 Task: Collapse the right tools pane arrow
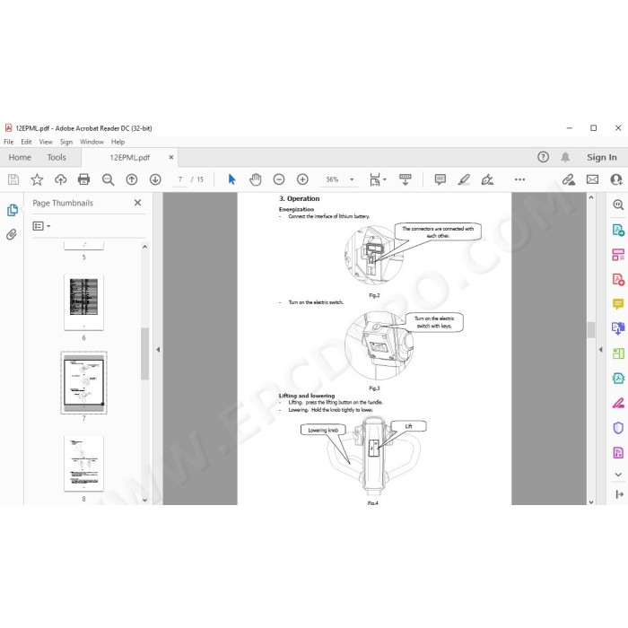(x=600, y=350)
